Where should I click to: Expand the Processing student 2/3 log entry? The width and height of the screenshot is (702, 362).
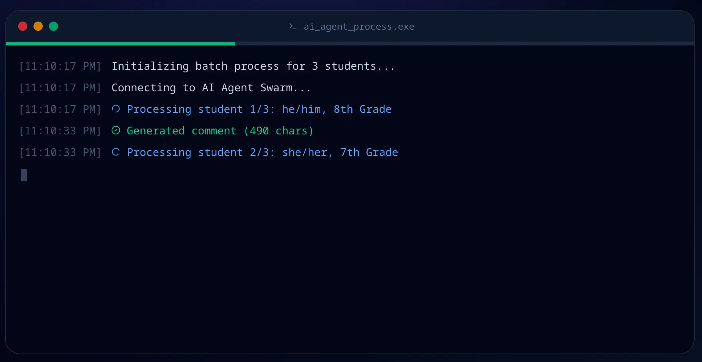[262, 152]
